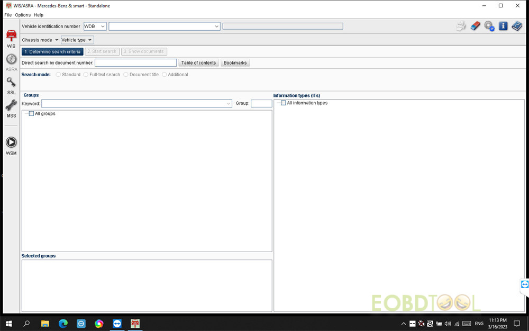This screenshot has height=331, width=529.
Task: Select the Full-text search radio button
Action: pyautogui.click(x=86, y=75)
